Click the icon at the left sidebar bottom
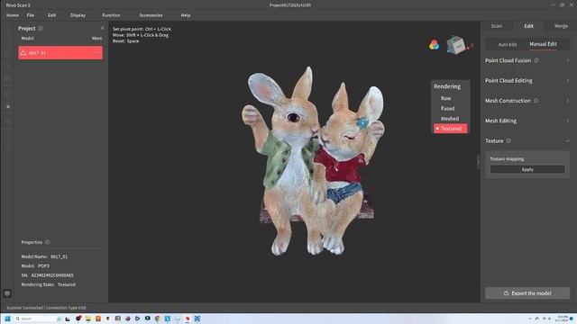This screenshot has width=577, height=324. tap(7, 293)
